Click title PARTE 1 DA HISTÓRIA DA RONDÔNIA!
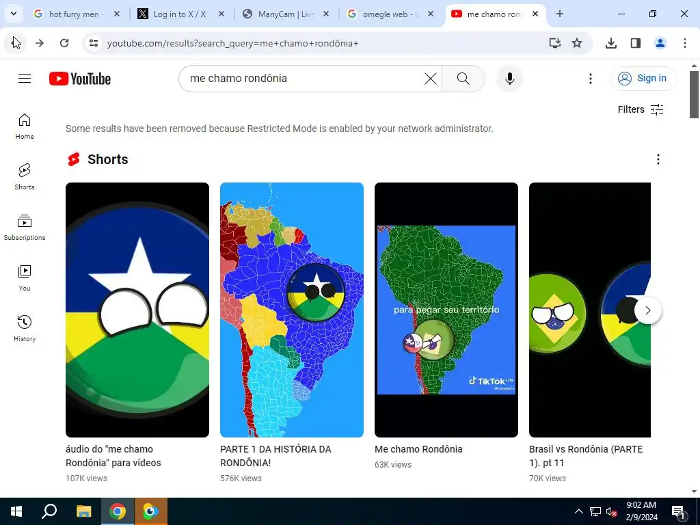The width and height of the screenshot is (700, 525). (x=275, y=456)
